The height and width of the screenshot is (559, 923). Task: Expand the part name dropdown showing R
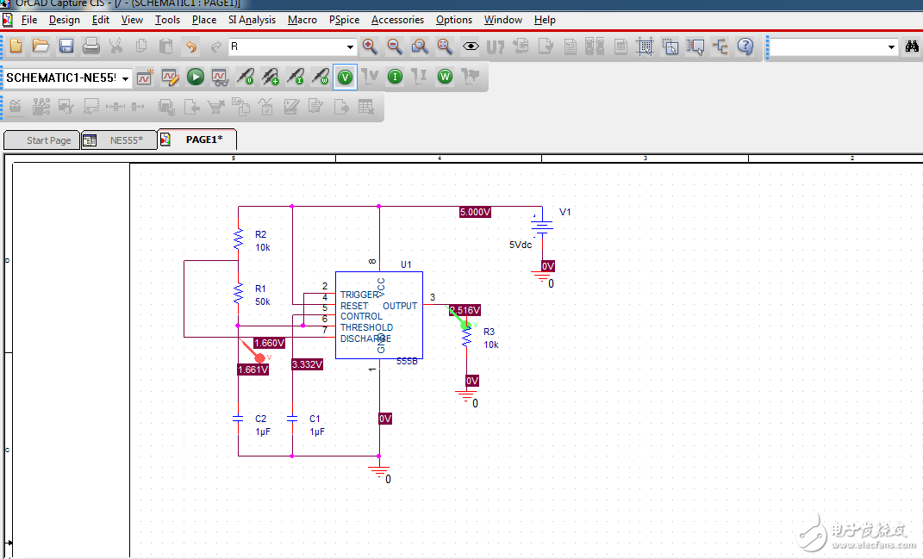click(x=350, y=47)
